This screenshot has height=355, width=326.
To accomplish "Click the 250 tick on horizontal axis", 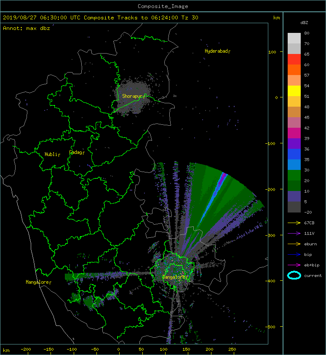I will click(232, 350).
